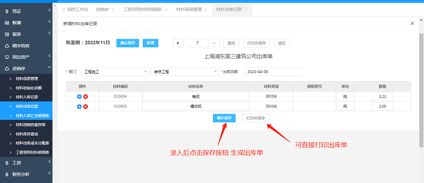The height and width of the screenshot is (183, 424).
Task: Click material code 010003 cell
Action: (120, 107)
